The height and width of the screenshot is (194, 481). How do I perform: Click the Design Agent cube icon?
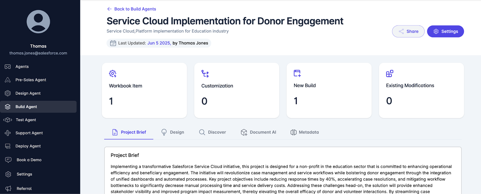(8, 93)
